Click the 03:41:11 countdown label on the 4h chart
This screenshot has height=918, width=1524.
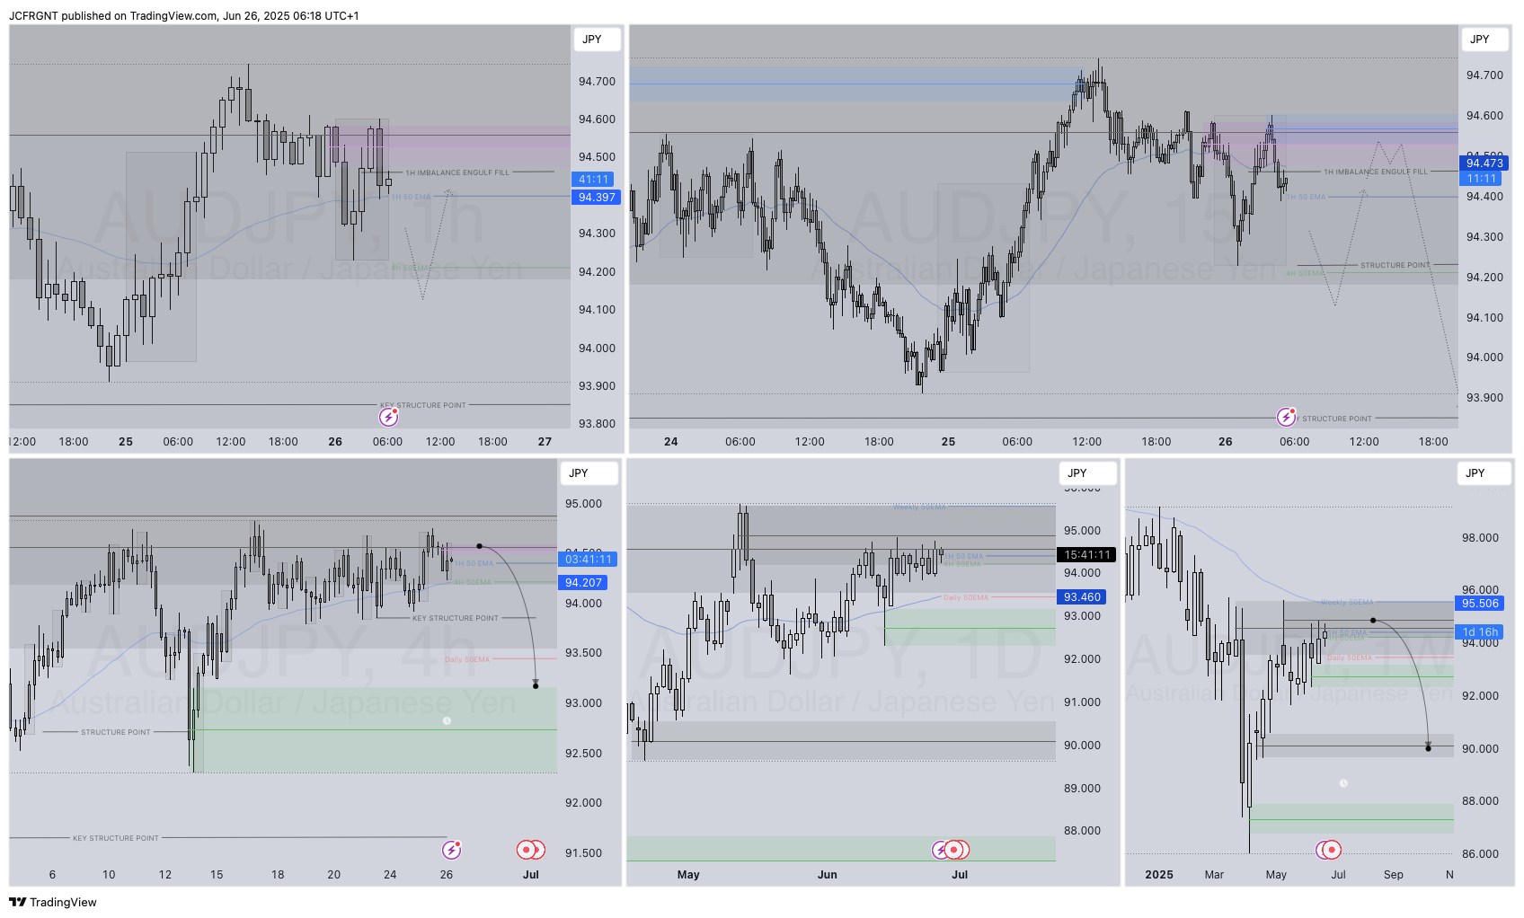tap(588, 560)
